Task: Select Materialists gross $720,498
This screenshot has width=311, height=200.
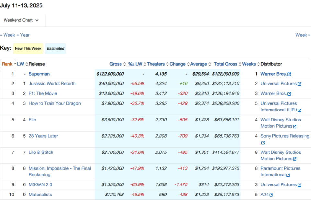Action: click(x=114, y=195)
